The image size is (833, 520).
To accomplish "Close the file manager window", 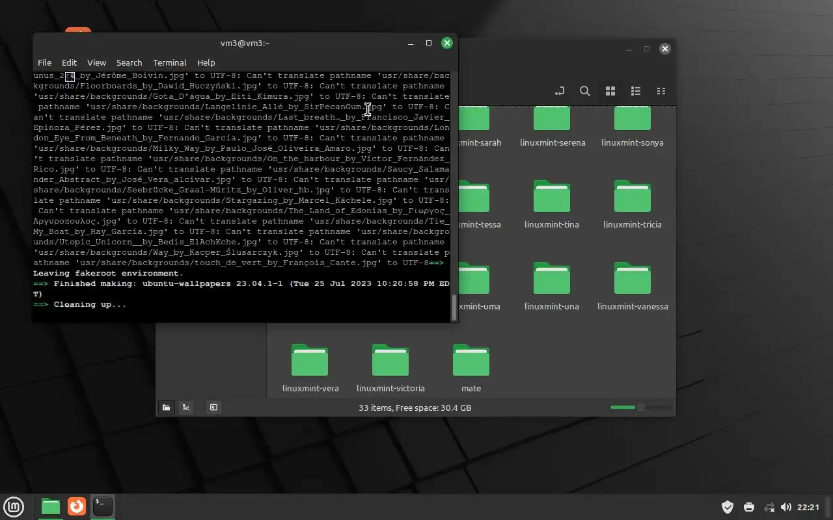I will 664,49.
